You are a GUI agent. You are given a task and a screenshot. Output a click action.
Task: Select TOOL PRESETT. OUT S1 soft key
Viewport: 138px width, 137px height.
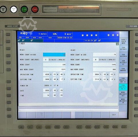123,80
